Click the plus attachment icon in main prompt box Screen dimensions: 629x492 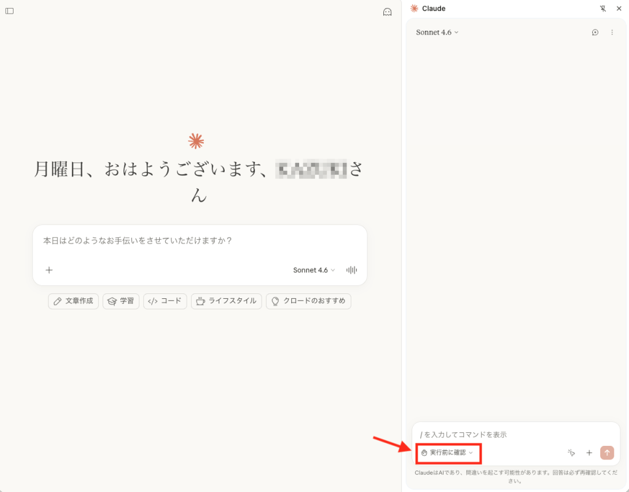pyautogui.click(x=49, y=270)
